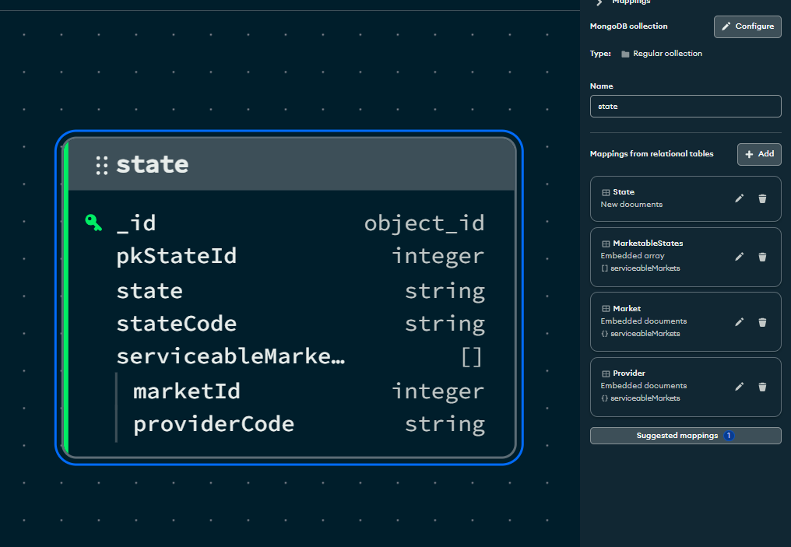Collapse the Mappings section chevron

599,3
